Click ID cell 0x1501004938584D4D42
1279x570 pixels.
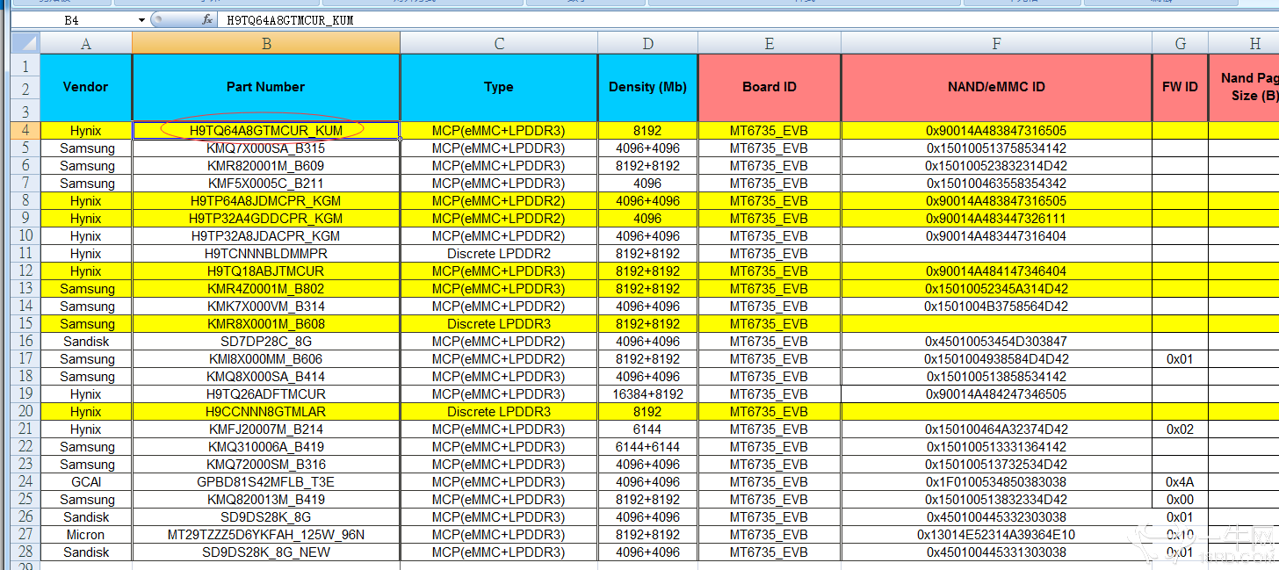point(996,359)
